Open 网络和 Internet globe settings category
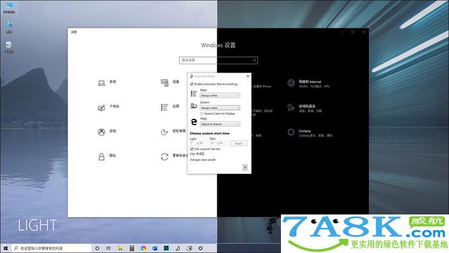The width and height of the screenshot is (449, 253). (309, 83)
